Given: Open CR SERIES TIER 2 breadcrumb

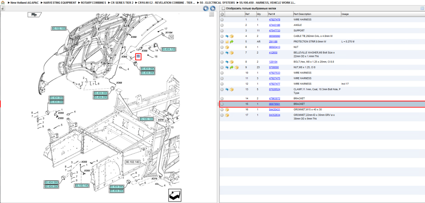Looking at the screenshot, I should click(122, 3).
